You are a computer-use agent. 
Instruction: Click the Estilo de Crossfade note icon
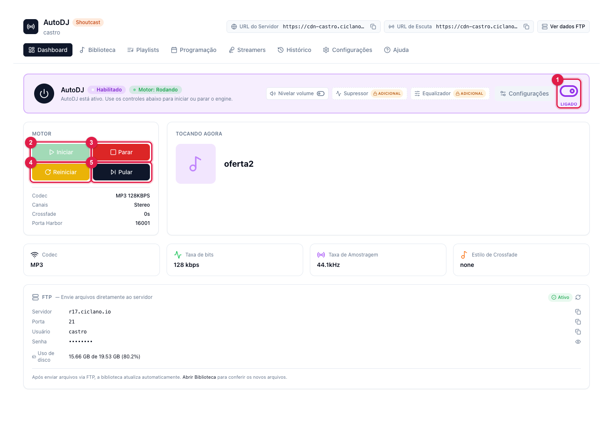464,255
